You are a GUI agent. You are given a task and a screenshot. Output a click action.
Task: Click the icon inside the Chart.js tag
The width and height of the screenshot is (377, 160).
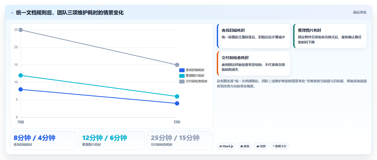click(221, 146)
